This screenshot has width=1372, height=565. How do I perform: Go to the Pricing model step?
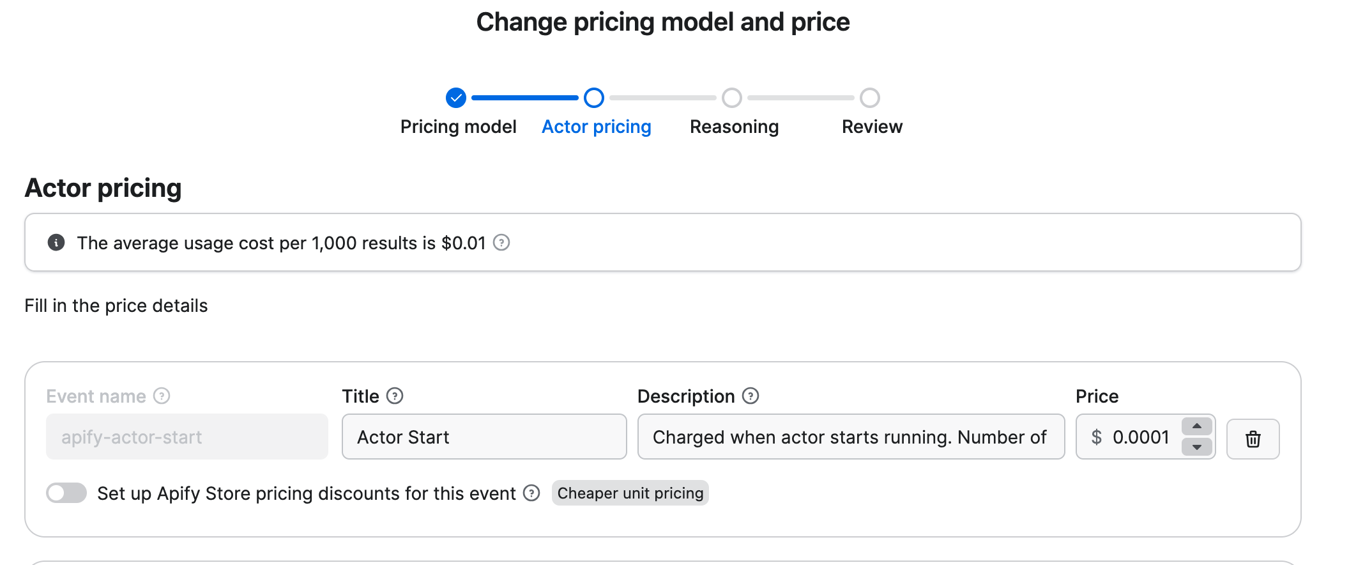click(x=458, y=127)
